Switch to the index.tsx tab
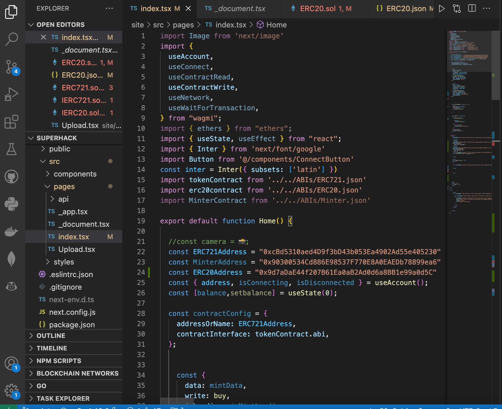 [x=160, y=9]
